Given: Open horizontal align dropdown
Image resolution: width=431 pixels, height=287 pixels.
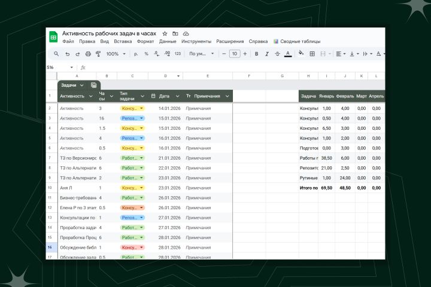Looking at the screenshot, I should [x=341, y=54].
